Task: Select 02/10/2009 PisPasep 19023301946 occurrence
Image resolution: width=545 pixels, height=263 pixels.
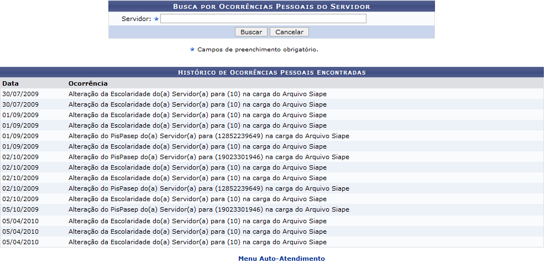Action: click(208, 157)
